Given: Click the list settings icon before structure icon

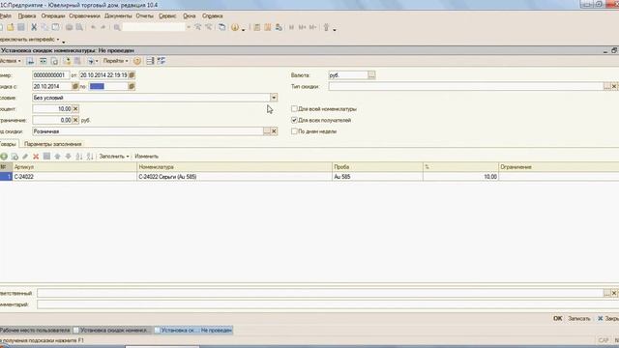Looking at the screenshot, I should 150,61.
